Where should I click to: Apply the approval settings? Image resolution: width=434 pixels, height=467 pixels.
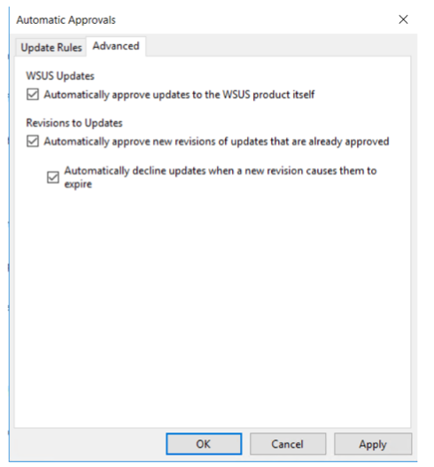pos(373,444)
